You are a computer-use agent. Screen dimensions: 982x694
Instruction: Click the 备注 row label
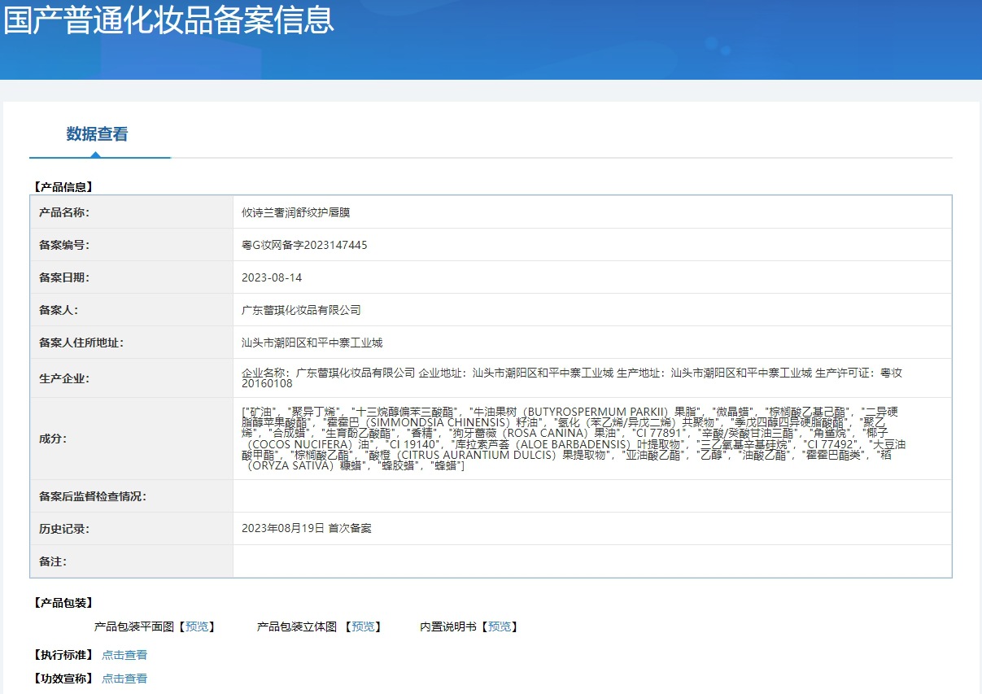coord(53,561)
